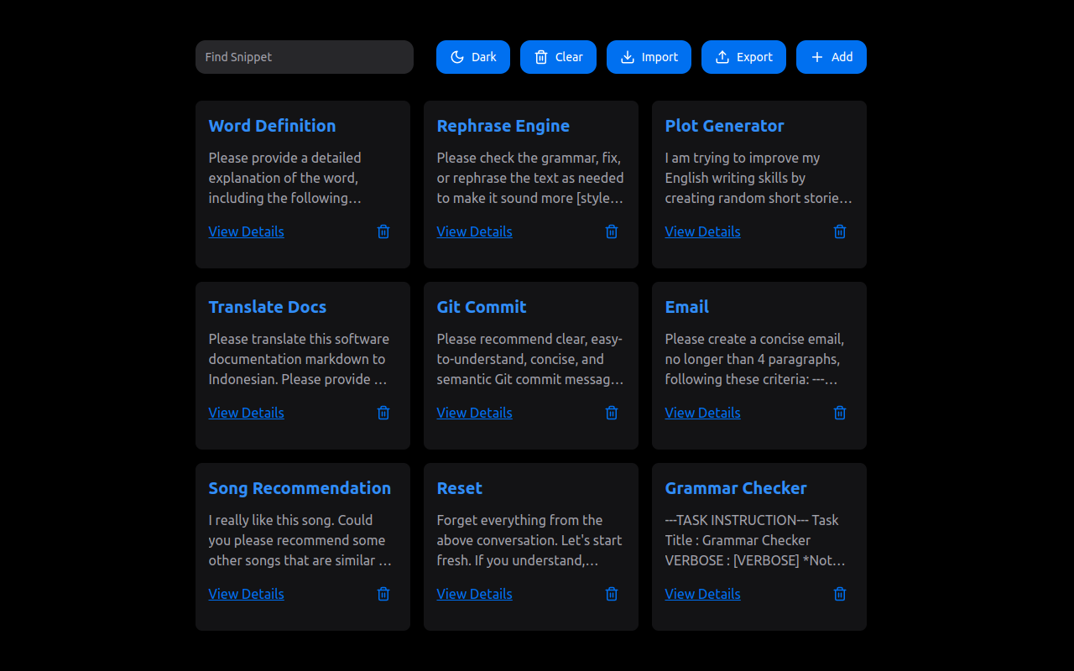Open View Details for Grammar Checker
The height and width of the screenshot is (671, 1074).
[x=703, y=594]
